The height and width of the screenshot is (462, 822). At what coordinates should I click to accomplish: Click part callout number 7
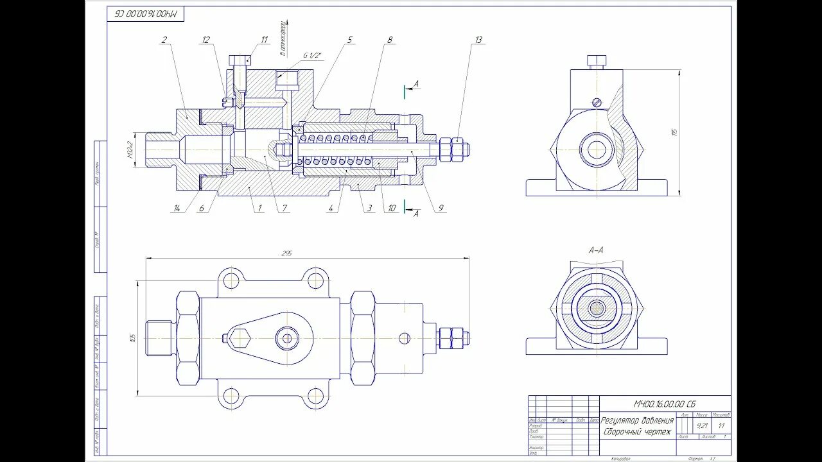coord(285,208)
